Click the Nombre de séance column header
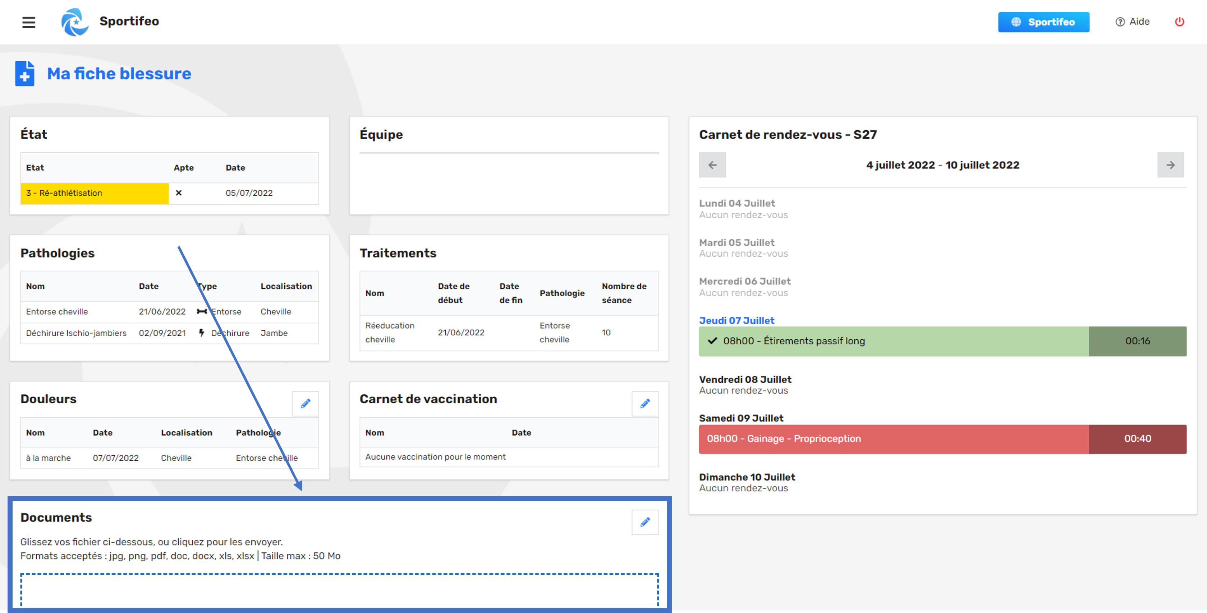 click(x=624, y=293)
